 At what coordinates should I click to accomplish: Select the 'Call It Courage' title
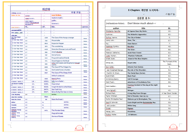tap(133, 79)
